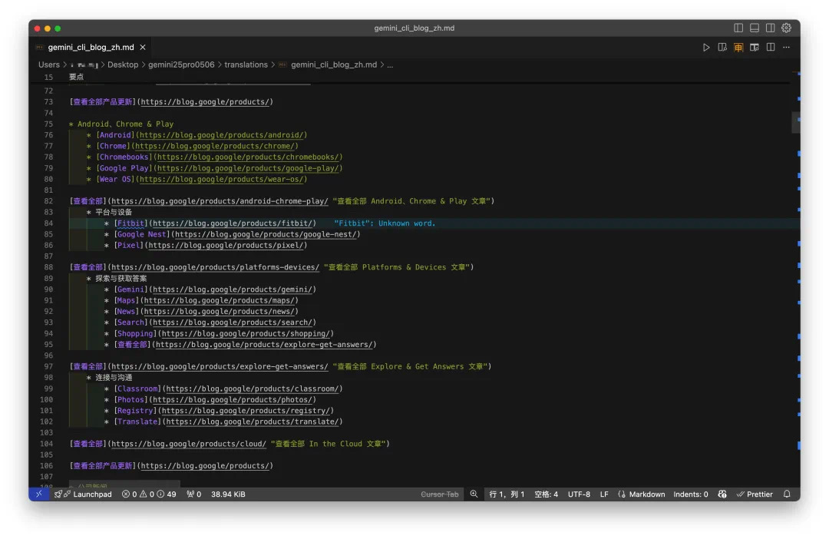Open the products/google-play/ URL
Viewport: 829px width, 539px height.
247,168
